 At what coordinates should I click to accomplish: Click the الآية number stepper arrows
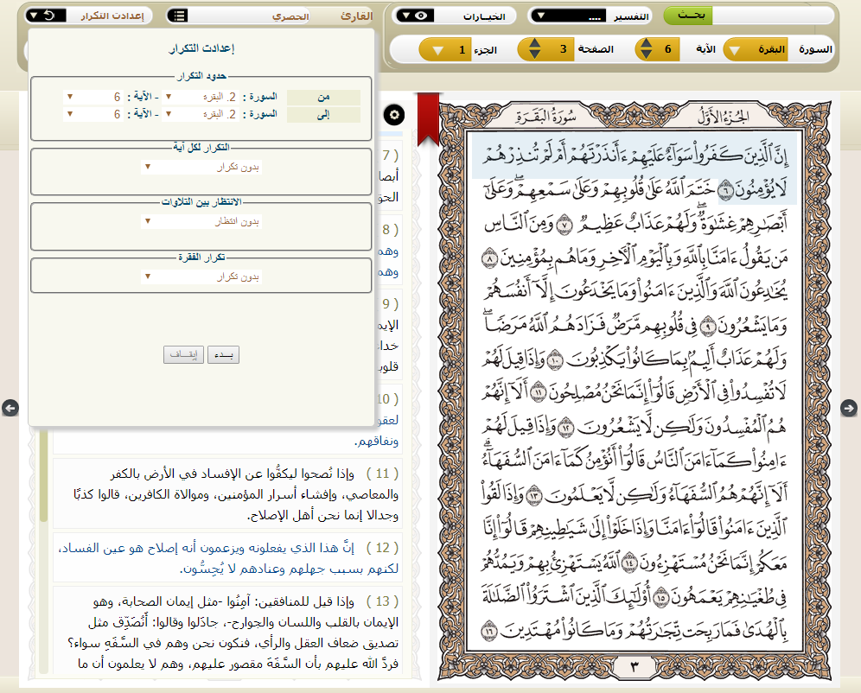tap(643, 49)
